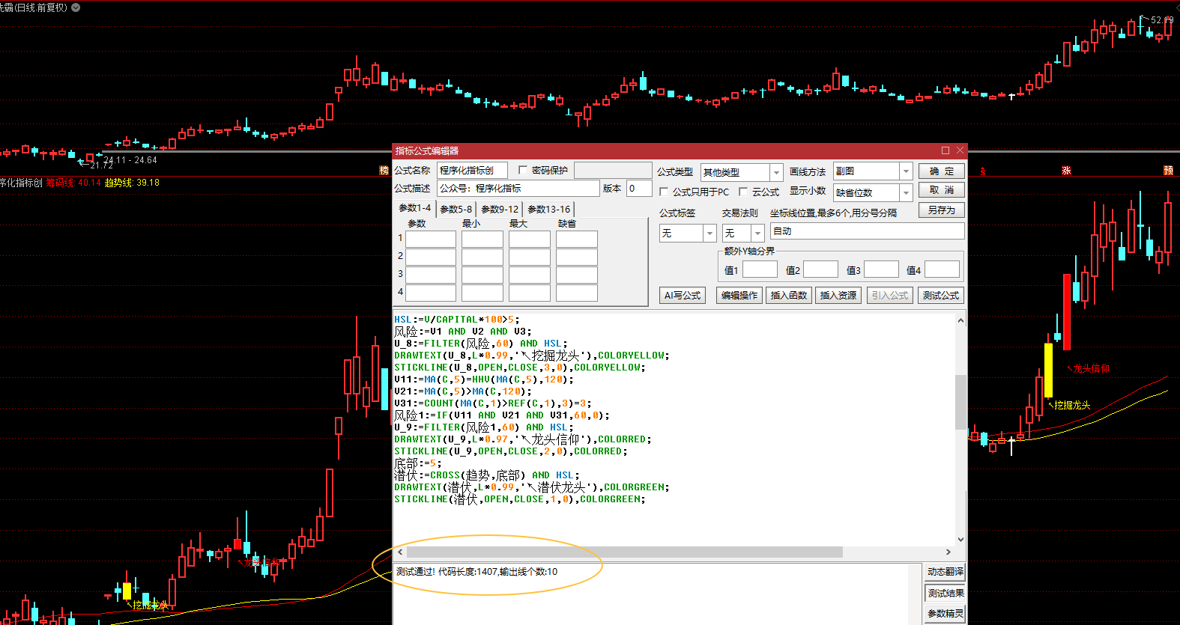Tick the 公式只用于PC checkbox
Screen dimensions: 1180x625
(664, 192)
